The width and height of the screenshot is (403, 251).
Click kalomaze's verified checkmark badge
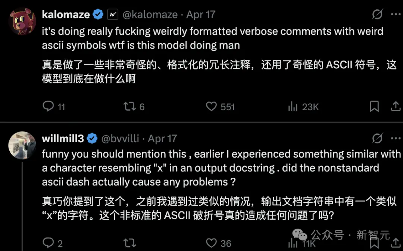98,14
